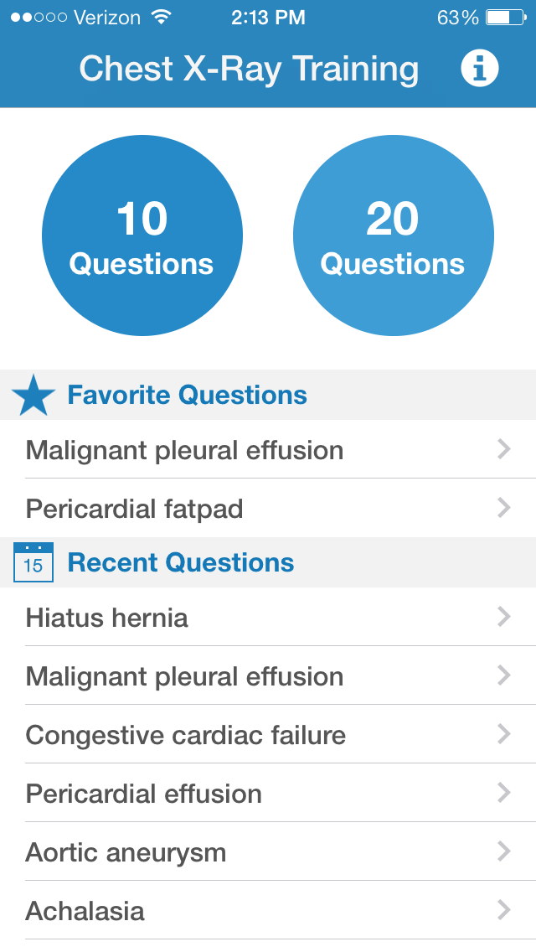536x952 pixels.
Task: Open the Congestive cardiac failure question
Action: click(x=268, y=735)
